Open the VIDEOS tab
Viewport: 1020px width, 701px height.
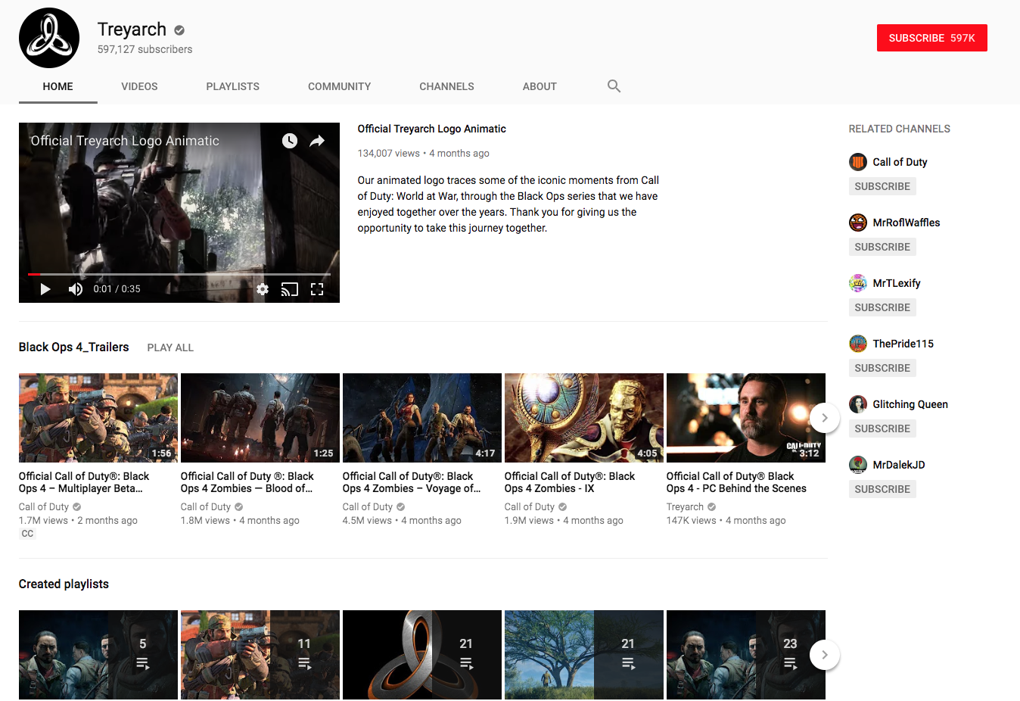[x=140, y=86]
